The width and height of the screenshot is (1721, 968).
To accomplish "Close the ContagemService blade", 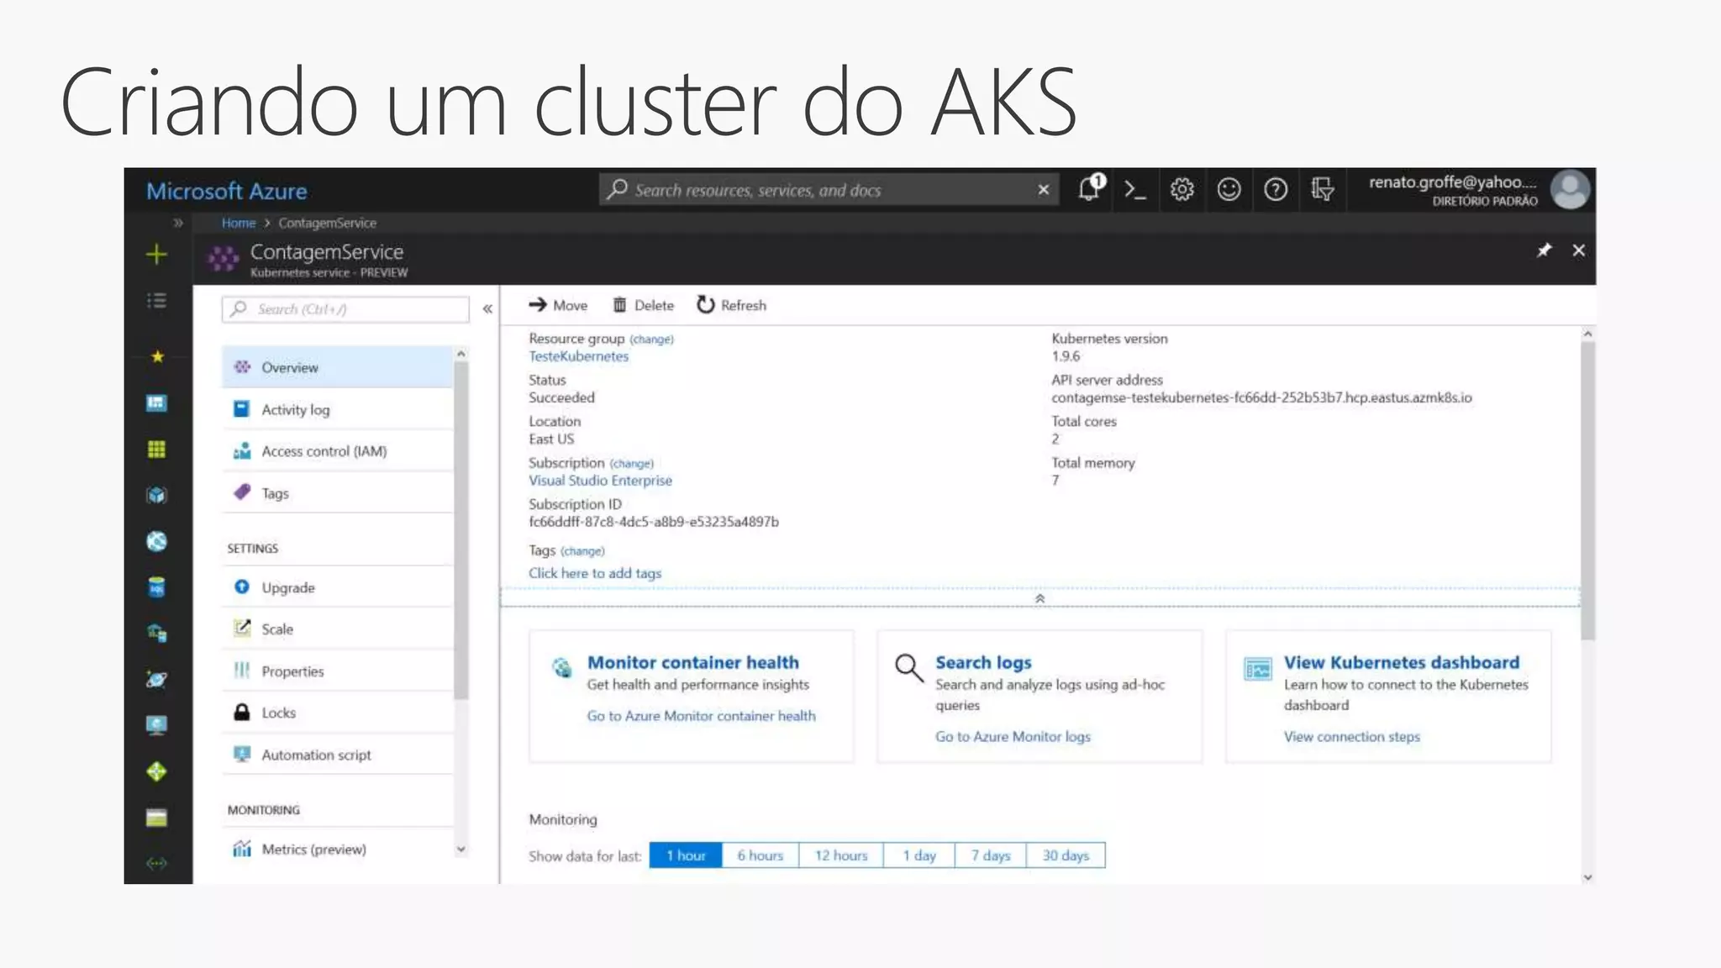I will [x=1578, y=250].
